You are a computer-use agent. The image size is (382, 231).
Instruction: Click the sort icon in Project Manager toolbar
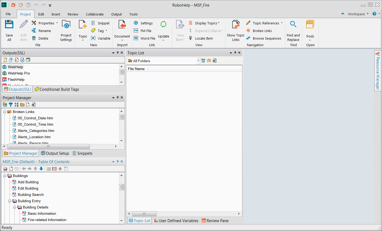click(x=17, y=105)
